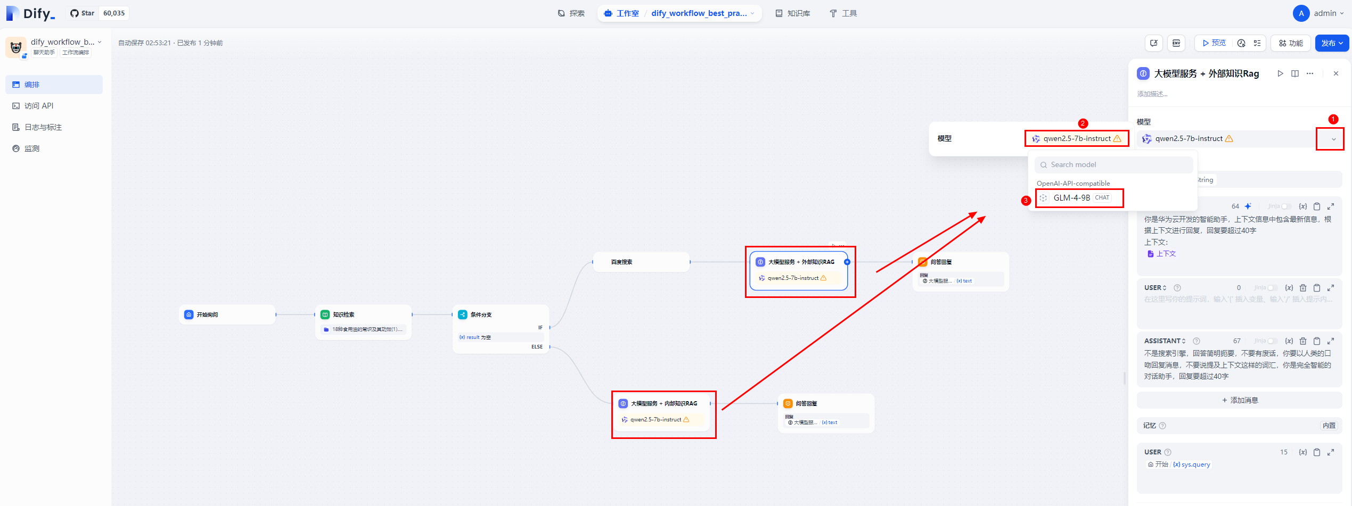Screen dimensions: 1352x506
Task: Click the prompt generator sparkle icon
Action: (1248, 206)
